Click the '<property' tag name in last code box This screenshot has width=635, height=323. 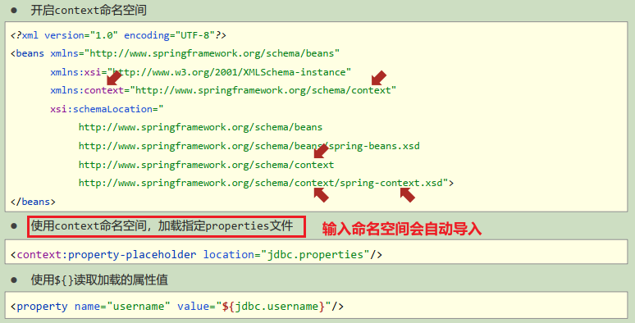point(39,307)
